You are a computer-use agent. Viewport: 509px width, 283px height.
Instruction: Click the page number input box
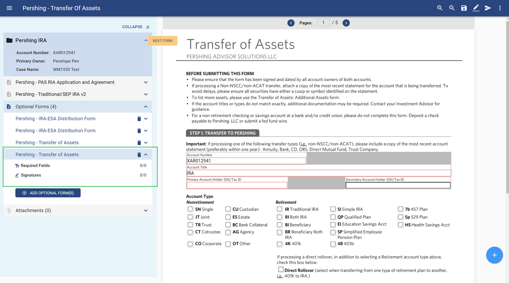323,23
